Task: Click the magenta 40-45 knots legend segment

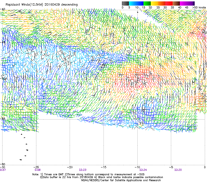Action: 184,3
